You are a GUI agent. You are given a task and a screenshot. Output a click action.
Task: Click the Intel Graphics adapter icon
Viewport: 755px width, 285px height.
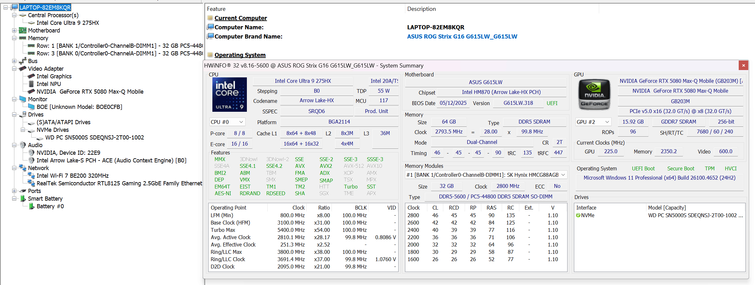(x=31, y=76)
